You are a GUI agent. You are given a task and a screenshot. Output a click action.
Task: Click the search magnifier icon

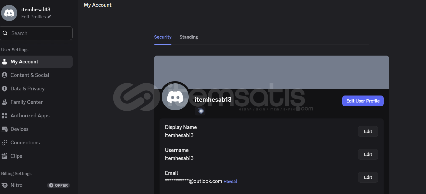click(x=5, y=33)
